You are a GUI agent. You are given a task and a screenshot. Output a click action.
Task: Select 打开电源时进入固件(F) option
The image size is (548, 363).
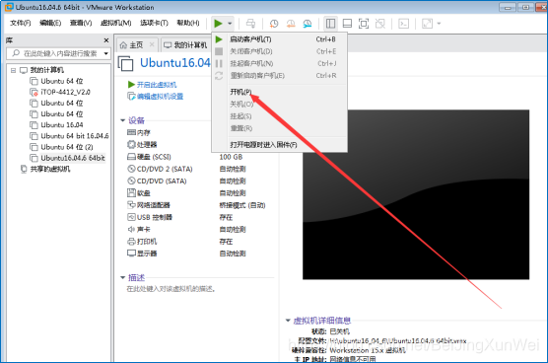(279, 144)
